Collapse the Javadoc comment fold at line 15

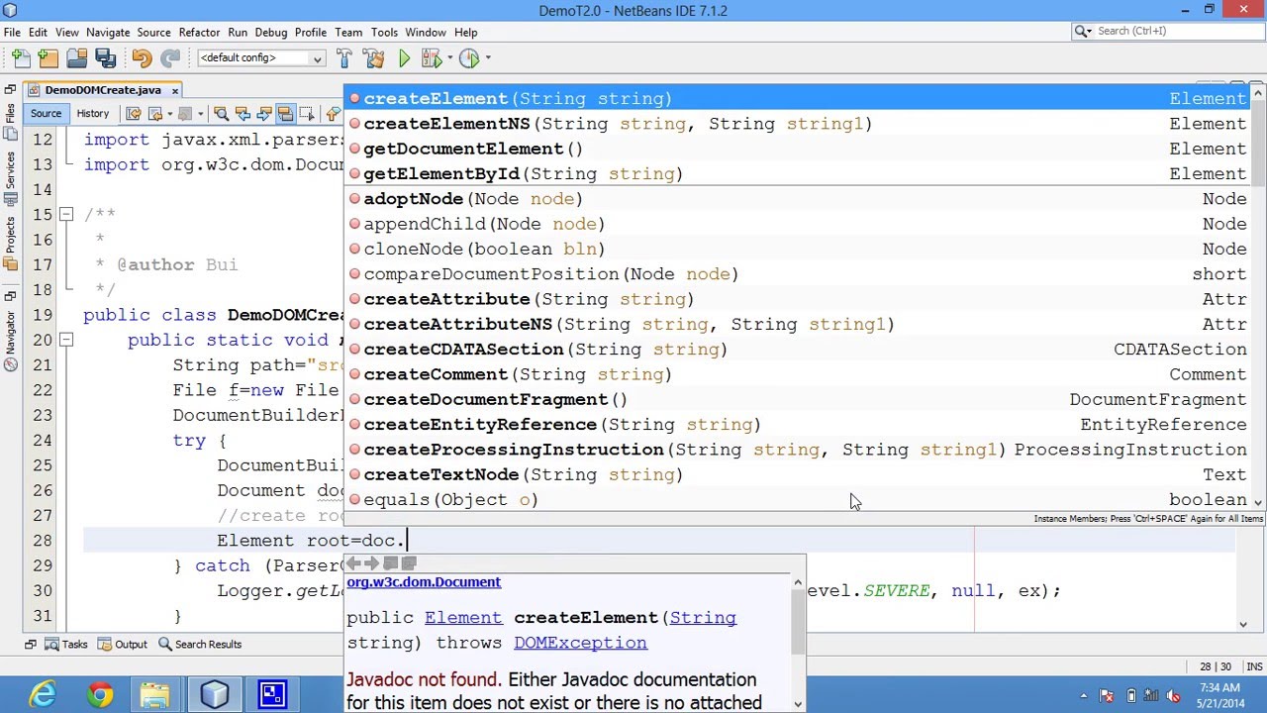[65, 214]
